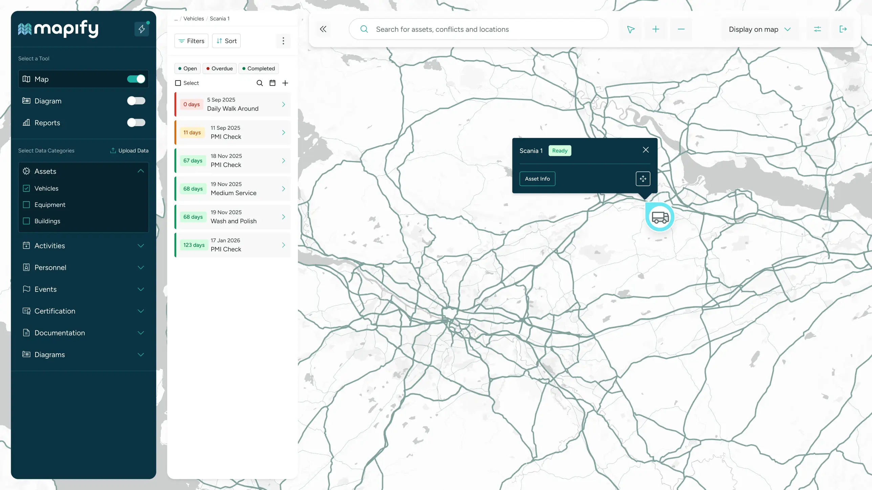Open map filter settings sliders icon
872x490 pixels.
(x=817, y=29)
